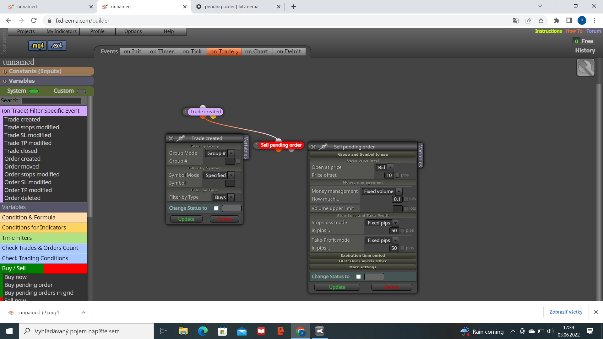Open the Money management Fixed volume dropdown

pyautogui.click(x=382, y=191)
